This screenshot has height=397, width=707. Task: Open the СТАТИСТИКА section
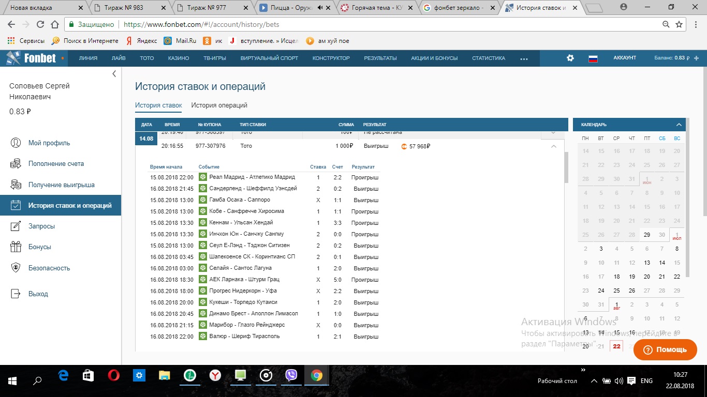489,58
